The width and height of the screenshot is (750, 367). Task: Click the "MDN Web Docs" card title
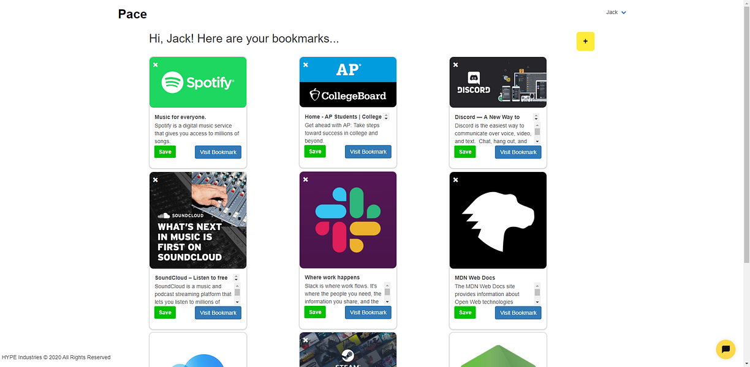coord(475,278)
